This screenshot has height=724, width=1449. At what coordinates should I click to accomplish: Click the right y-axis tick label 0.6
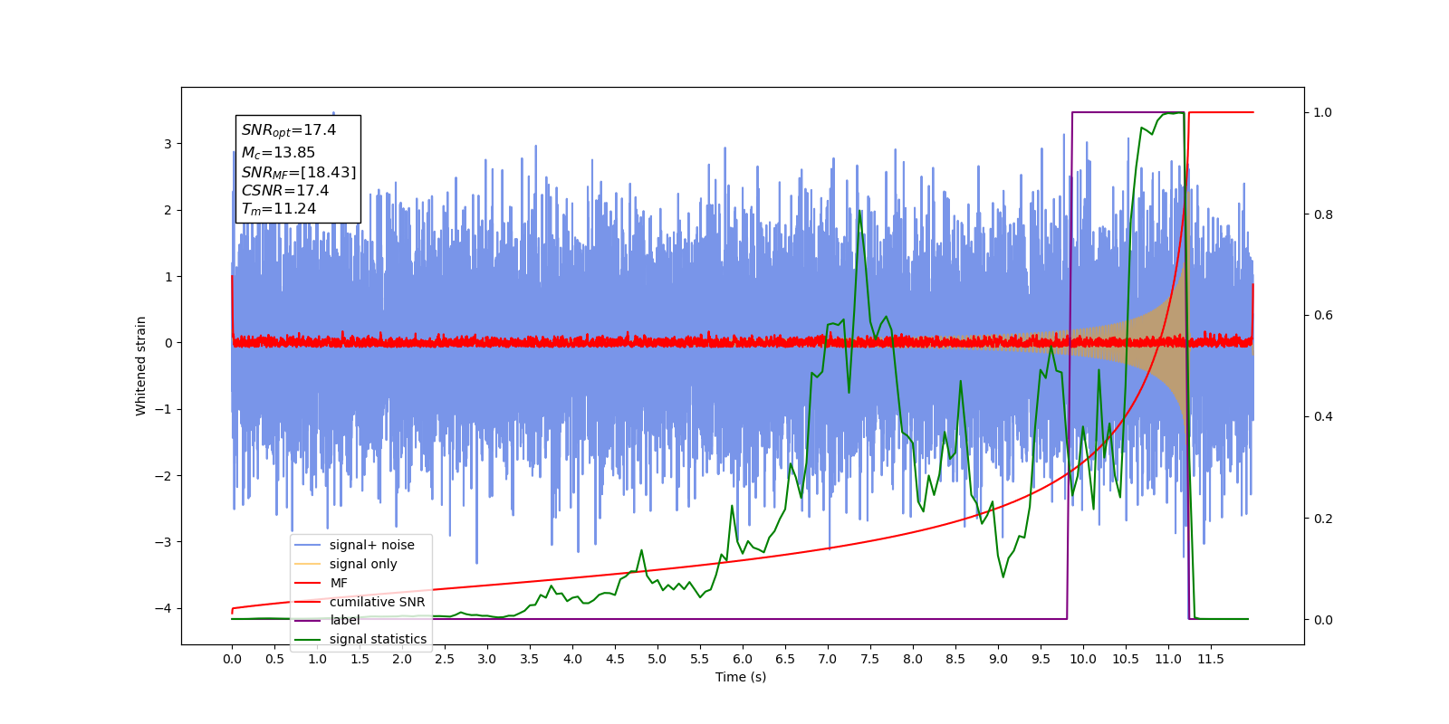tap(1323, 315)
